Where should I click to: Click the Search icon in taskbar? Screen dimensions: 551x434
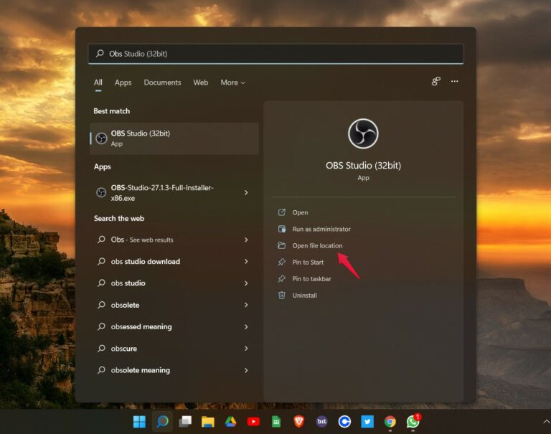point(162,421)
